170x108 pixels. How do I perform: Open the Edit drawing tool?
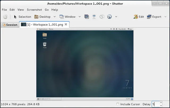139,17
